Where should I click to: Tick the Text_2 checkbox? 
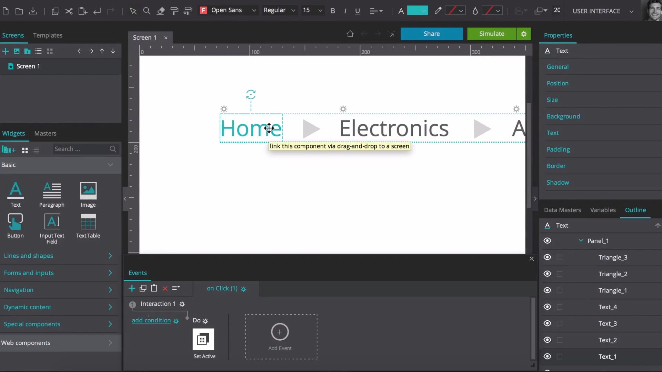pos(560,340)
